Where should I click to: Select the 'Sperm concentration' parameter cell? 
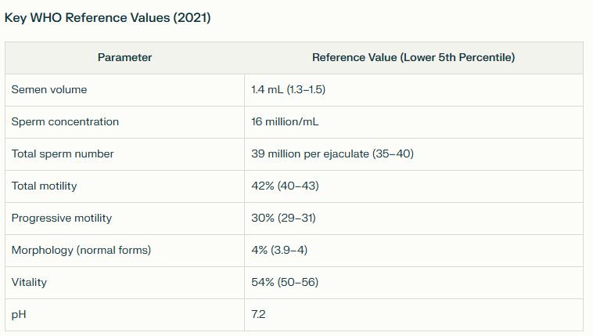click(65, 121)
